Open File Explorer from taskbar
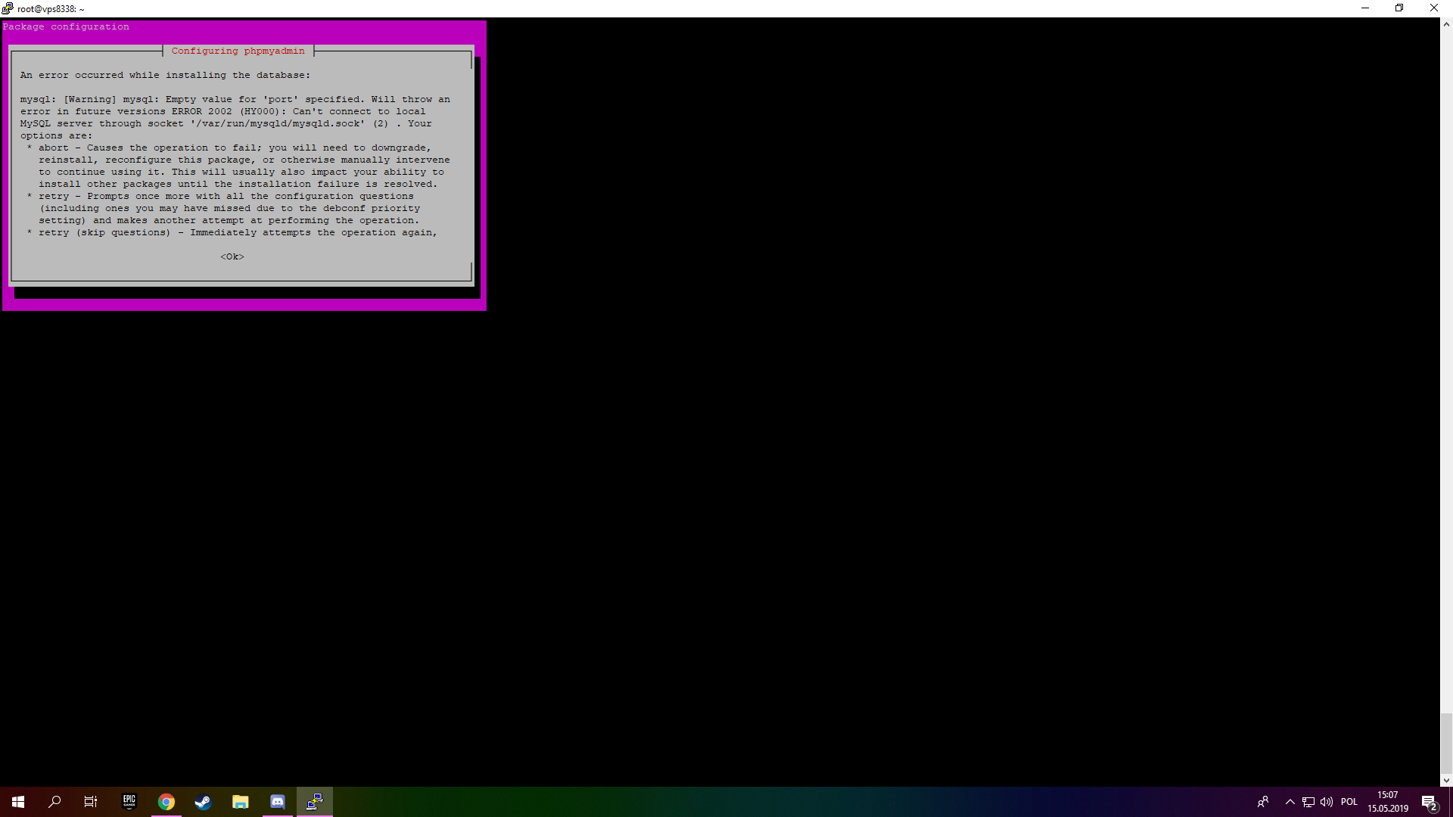The width and height of the screenshot is (1453, 817). click(x=241, y=802)
